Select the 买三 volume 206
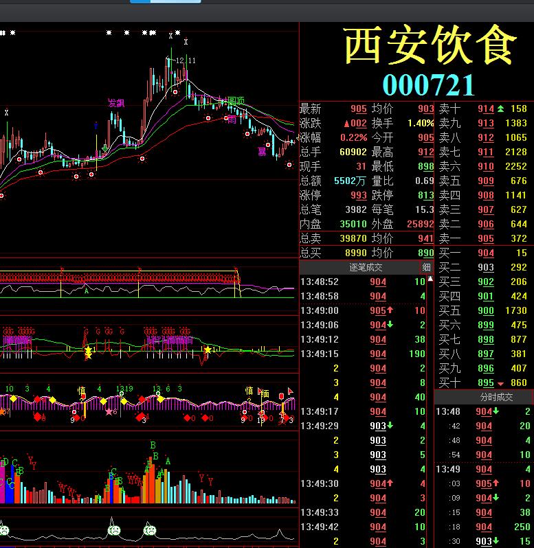The width and height of the screenshot is (534, 548). 518,282
